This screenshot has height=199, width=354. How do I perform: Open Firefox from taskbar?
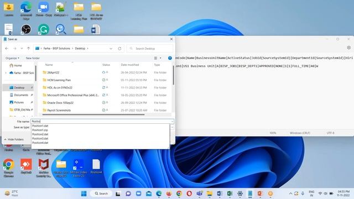169,193
